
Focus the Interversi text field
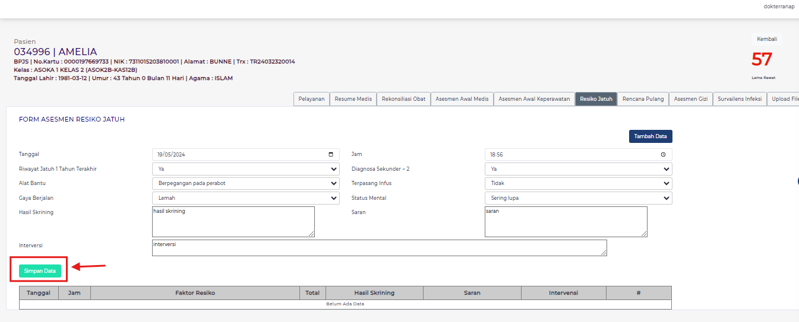379,248
